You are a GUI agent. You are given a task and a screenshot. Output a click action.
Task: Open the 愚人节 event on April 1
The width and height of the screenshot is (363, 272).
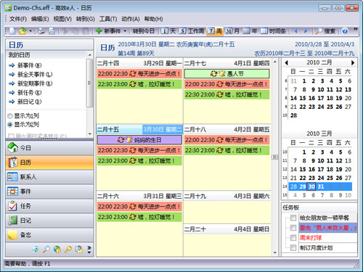tap(227, 73)
